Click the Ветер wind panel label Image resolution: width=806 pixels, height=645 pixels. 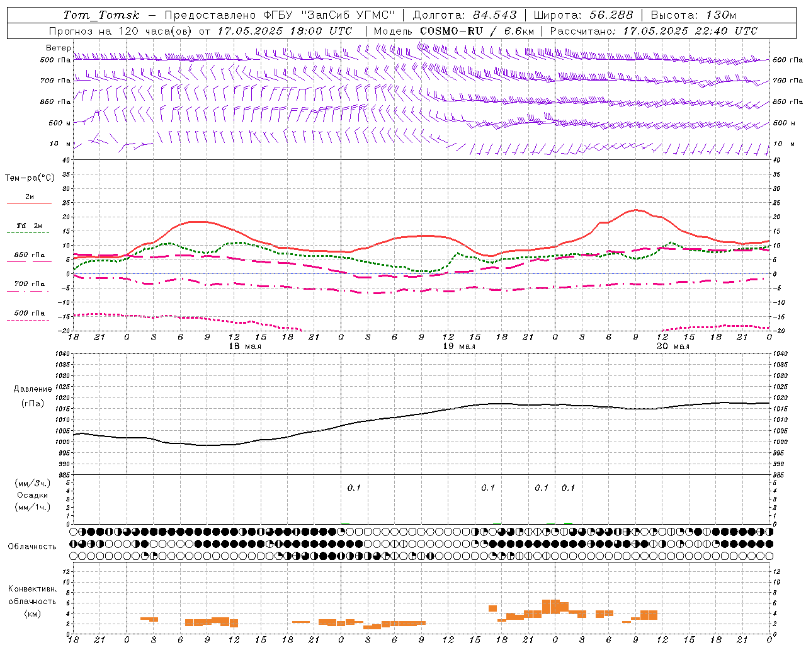(x=58, y=48)
